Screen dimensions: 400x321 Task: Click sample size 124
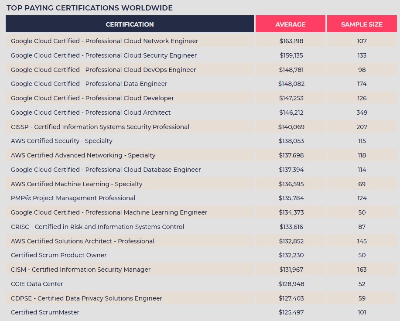click(362, 198)
